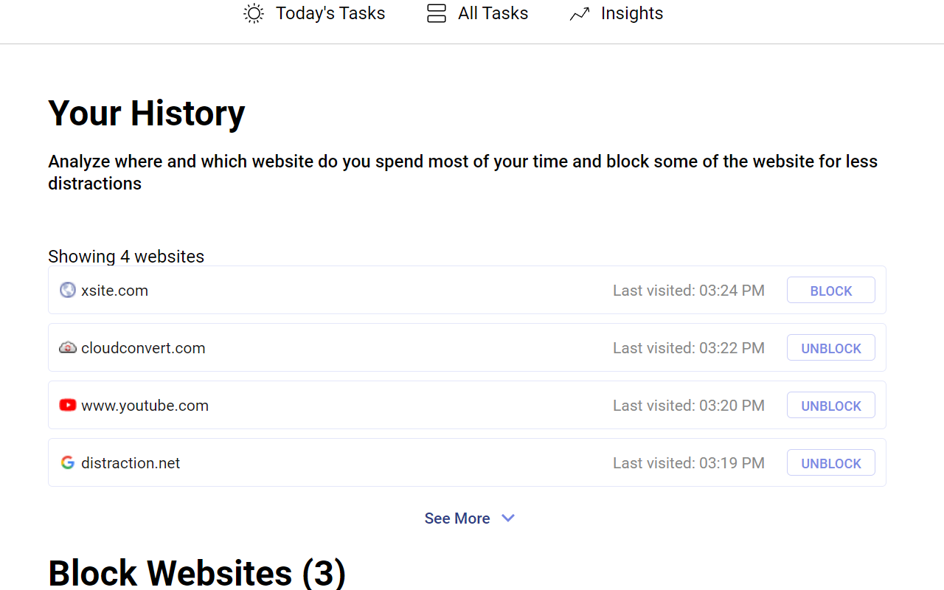This screenshot has height=590, width=944.
Task: Click the last visited time for www.youtube.com
Action: (x=689, y=405)
